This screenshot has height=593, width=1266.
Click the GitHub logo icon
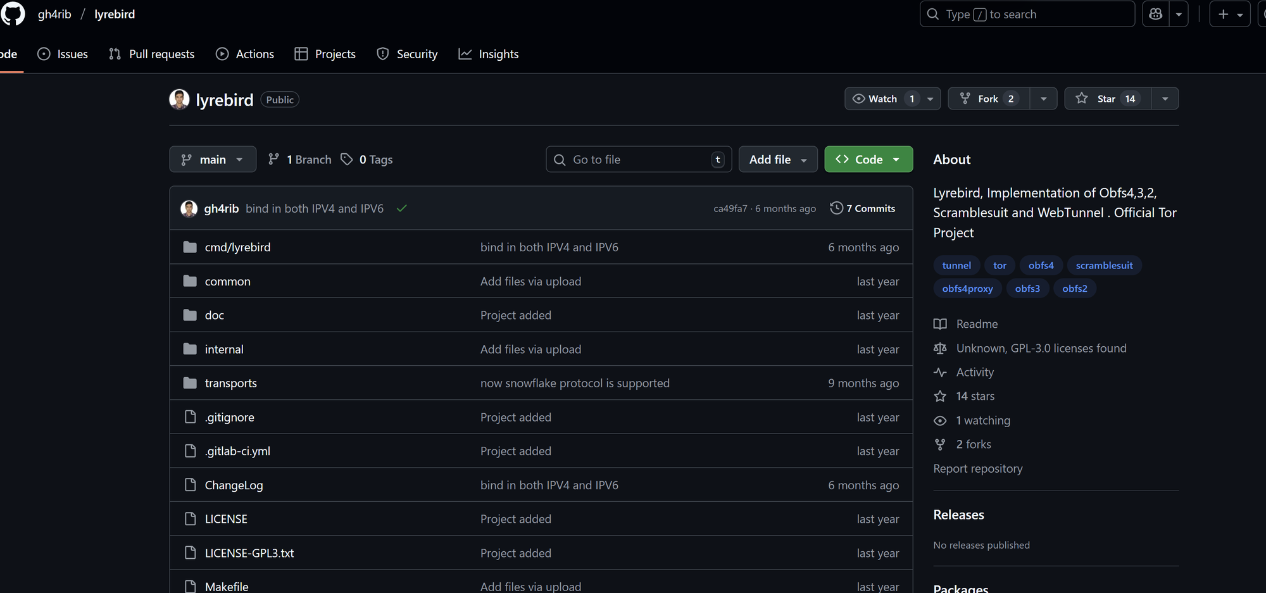[13, 14]
